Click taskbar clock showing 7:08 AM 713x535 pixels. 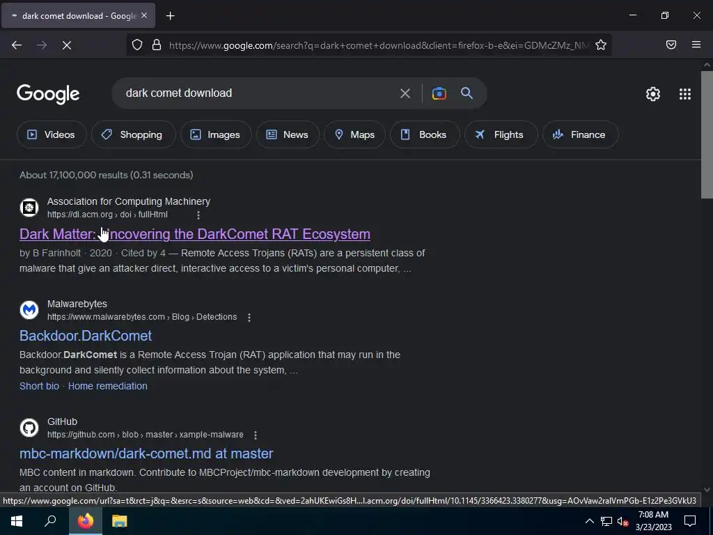[x=653, y=521]
